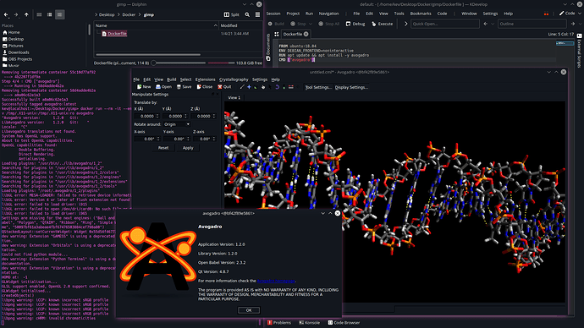Viewport: 584px width, 328px height.
Task: Click Save in Avogadro toolbar
Action: 184,87
